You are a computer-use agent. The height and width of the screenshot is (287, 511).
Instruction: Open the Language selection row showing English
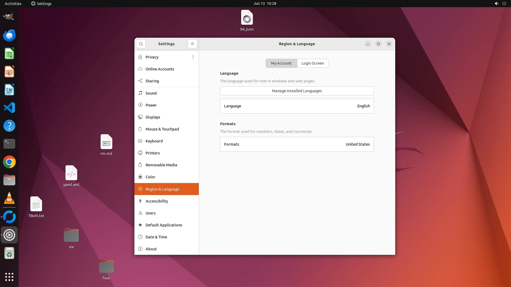point(297,106)
